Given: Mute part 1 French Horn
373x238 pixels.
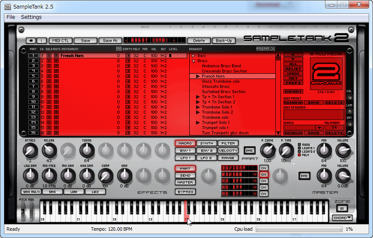Looking at the screenshot, I should (x=56, y=55).
